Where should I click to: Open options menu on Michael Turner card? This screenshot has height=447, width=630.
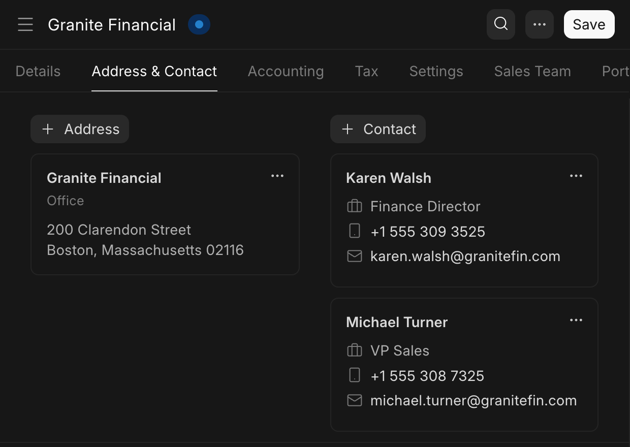tap(576, 321)
